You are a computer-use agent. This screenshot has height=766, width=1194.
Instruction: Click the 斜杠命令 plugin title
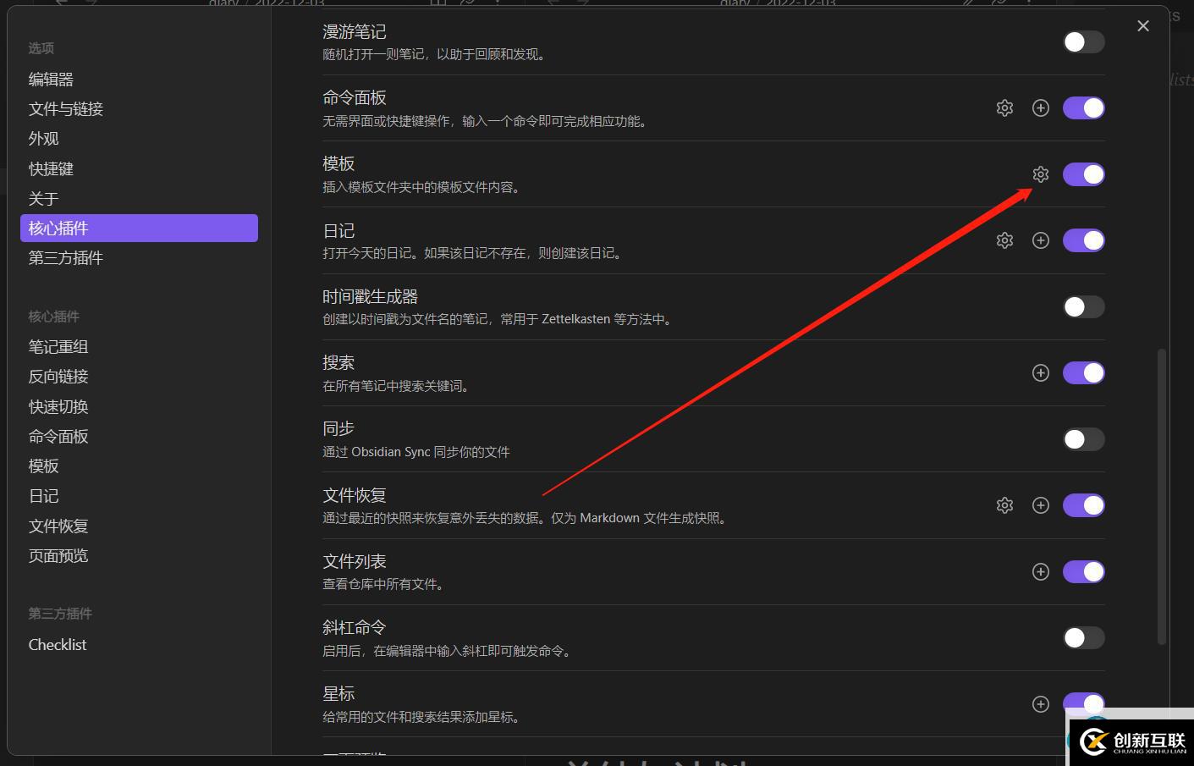coord(354,628)
